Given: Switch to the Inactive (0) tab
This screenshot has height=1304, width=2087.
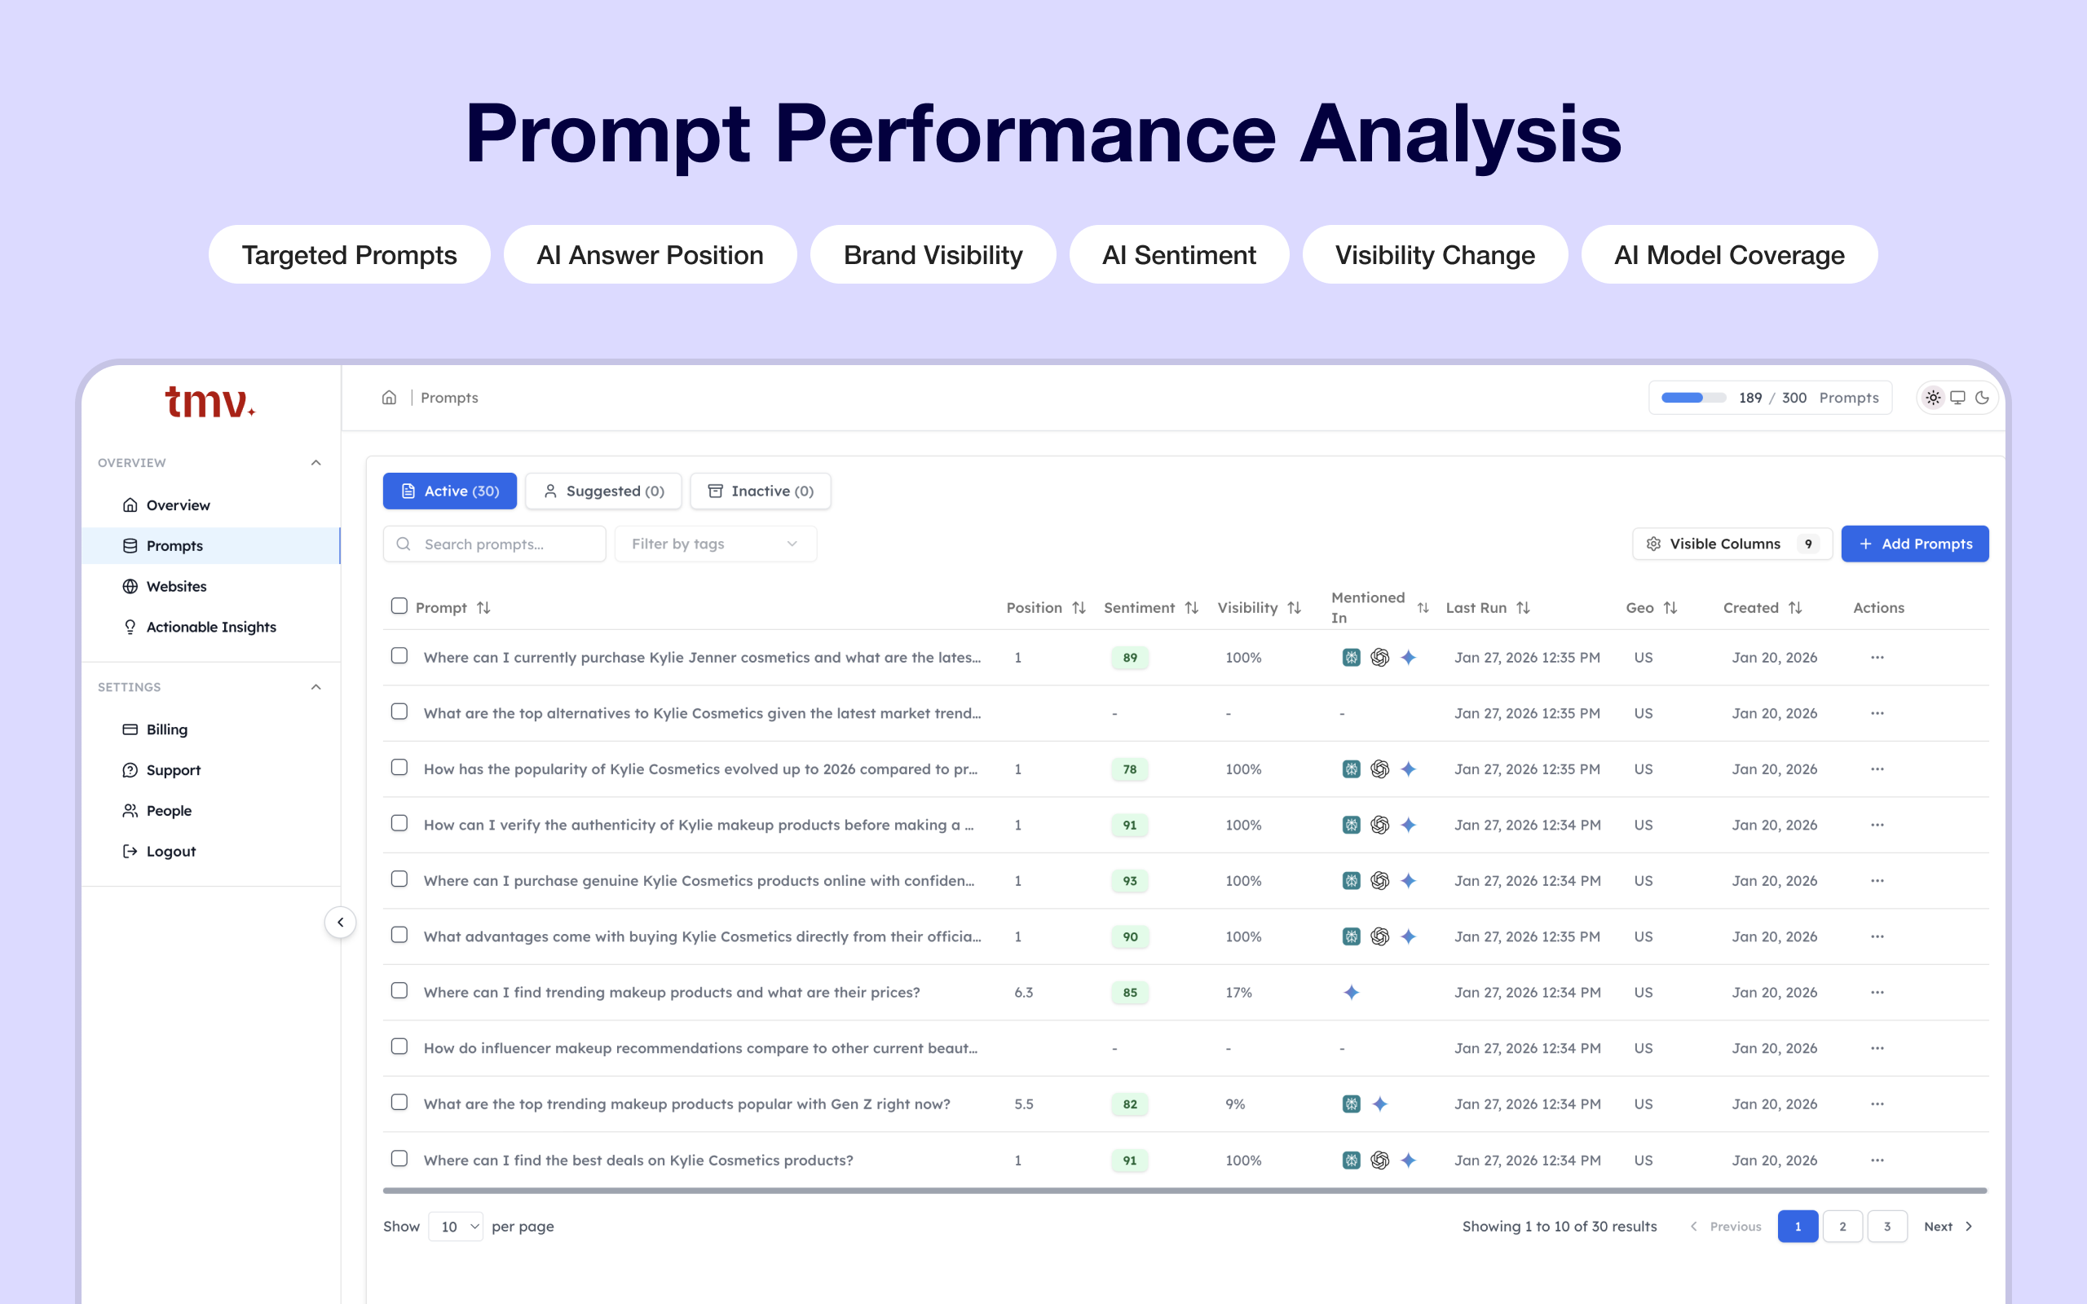Looking at the screenshot, I should click(760, 491).
